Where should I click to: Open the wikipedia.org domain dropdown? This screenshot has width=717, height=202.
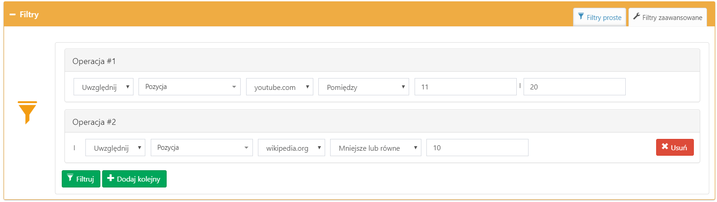292,148
